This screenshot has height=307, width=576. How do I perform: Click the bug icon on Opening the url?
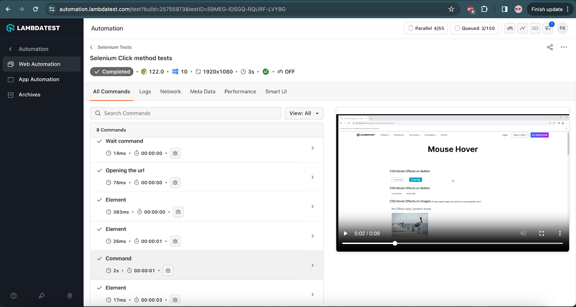tap(175, 183)
